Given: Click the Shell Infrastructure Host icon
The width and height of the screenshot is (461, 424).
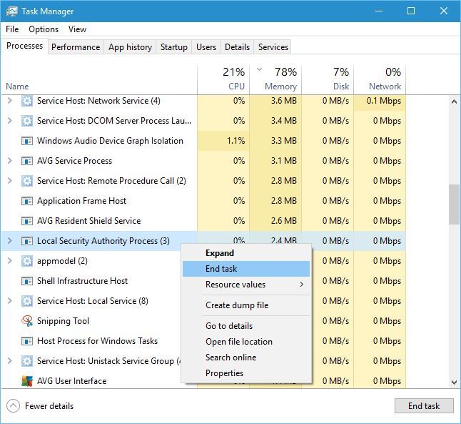Looking at the screenshot, I should 27,281.
